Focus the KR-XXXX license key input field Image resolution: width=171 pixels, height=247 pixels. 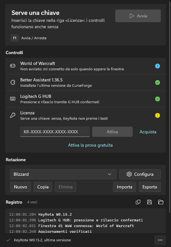pos(55,132)
